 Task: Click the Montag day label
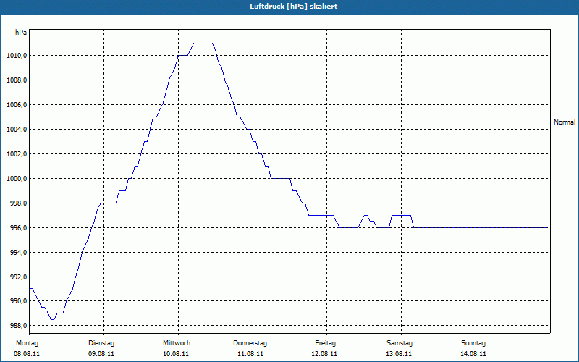click(x=27, y=343)
